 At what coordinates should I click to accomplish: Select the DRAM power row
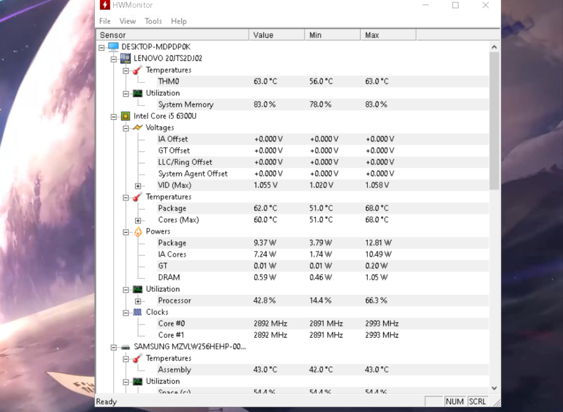pyautogui.click(x=322, y=277)
